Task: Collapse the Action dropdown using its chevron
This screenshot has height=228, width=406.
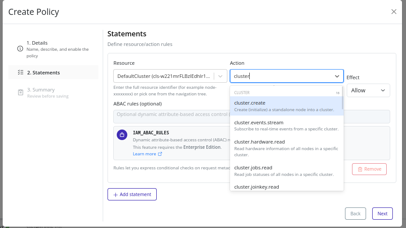Action: (x=337, y=76)
